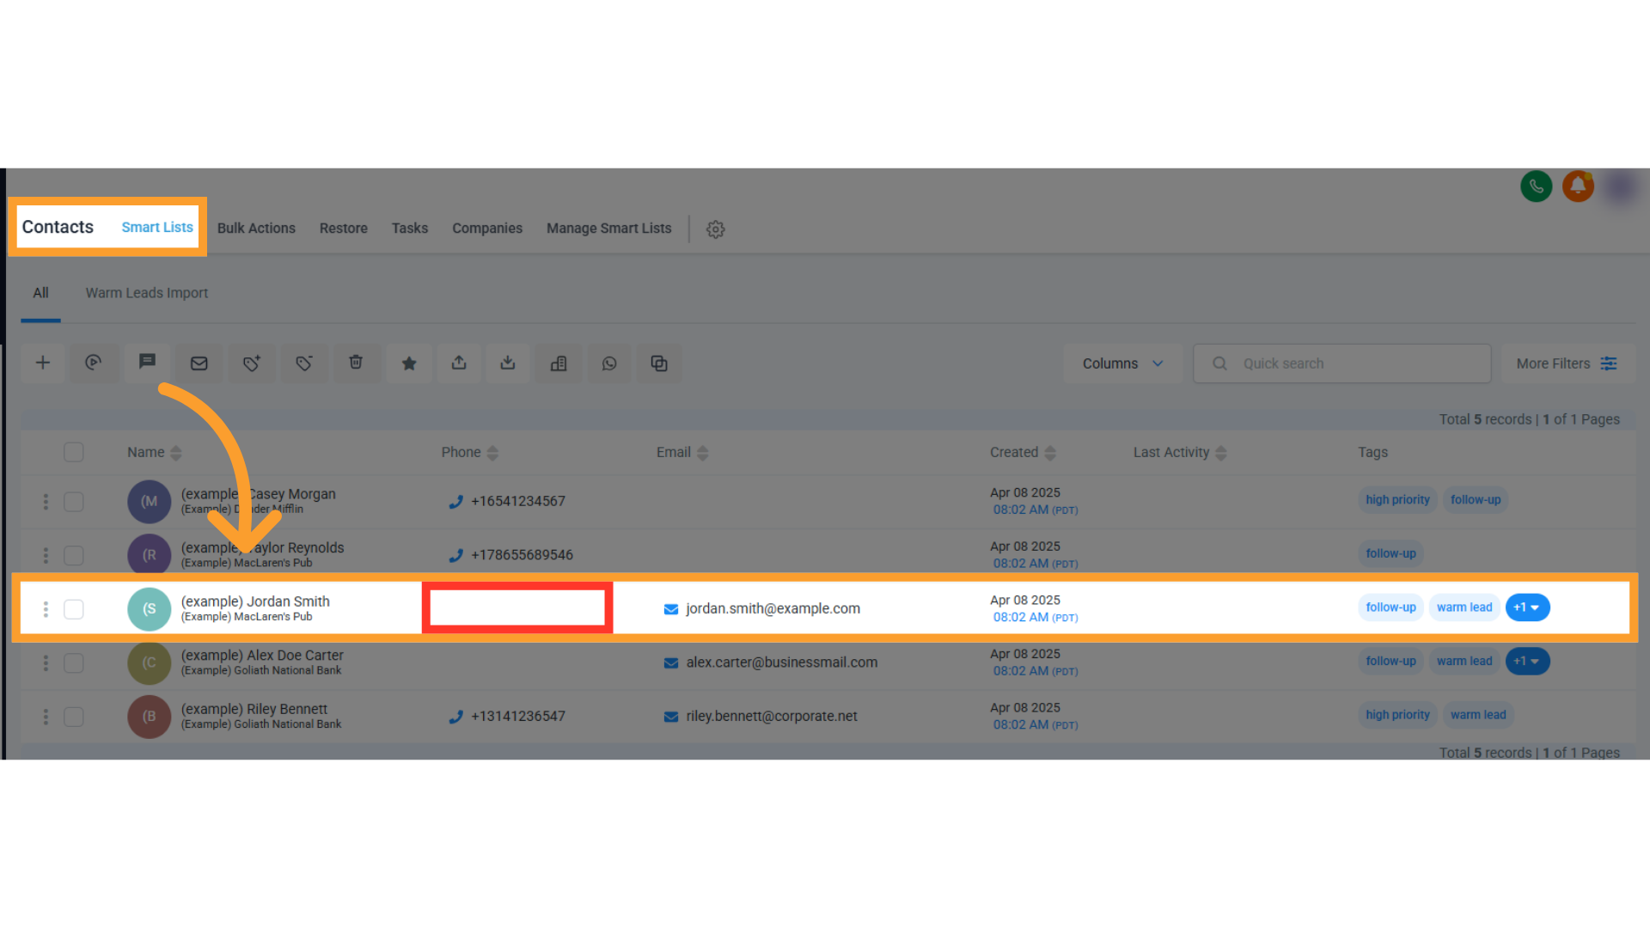Click the add tag icon
This screenshot has height=928, width=1650.
pyautogui.click(x=251, y=363)
